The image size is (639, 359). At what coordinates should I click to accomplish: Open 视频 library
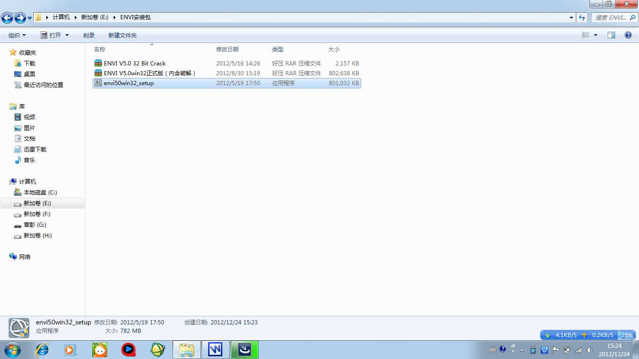pos(29,117)
